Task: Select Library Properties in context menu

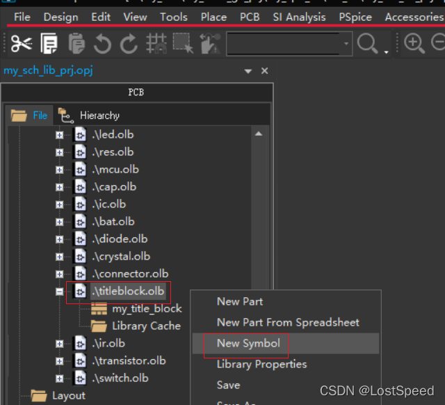Action: [x=261, y=364]
